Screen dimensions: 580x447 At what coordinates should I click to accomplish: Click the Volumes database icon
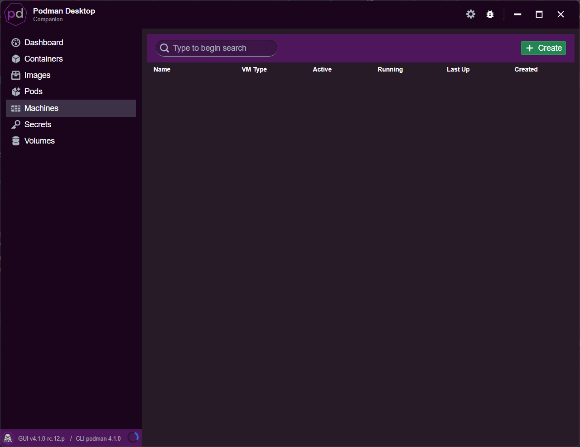click(x=16, y=141)
